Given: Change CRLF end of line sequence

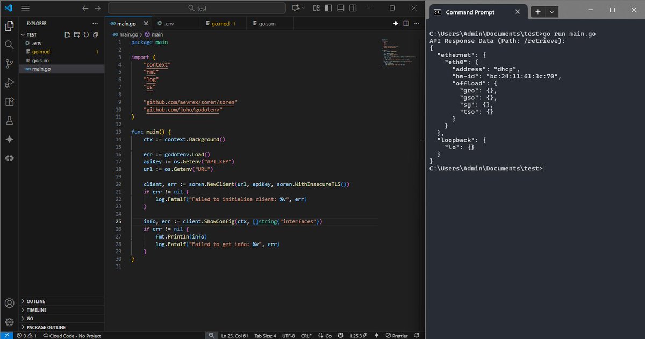Looking at the screenshot, I should (x=306, y=335).
